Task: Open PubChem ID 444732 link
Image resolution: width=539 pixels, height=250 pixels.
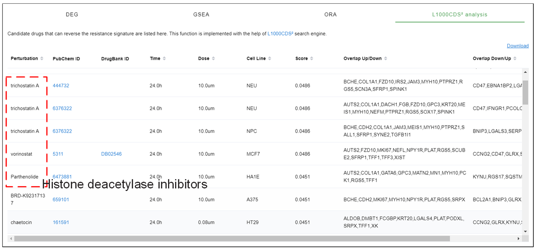Action: click(x=61, y=86)
